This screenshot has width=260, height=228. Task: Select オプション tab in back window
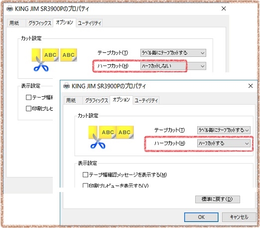click(x=64, y=22)
